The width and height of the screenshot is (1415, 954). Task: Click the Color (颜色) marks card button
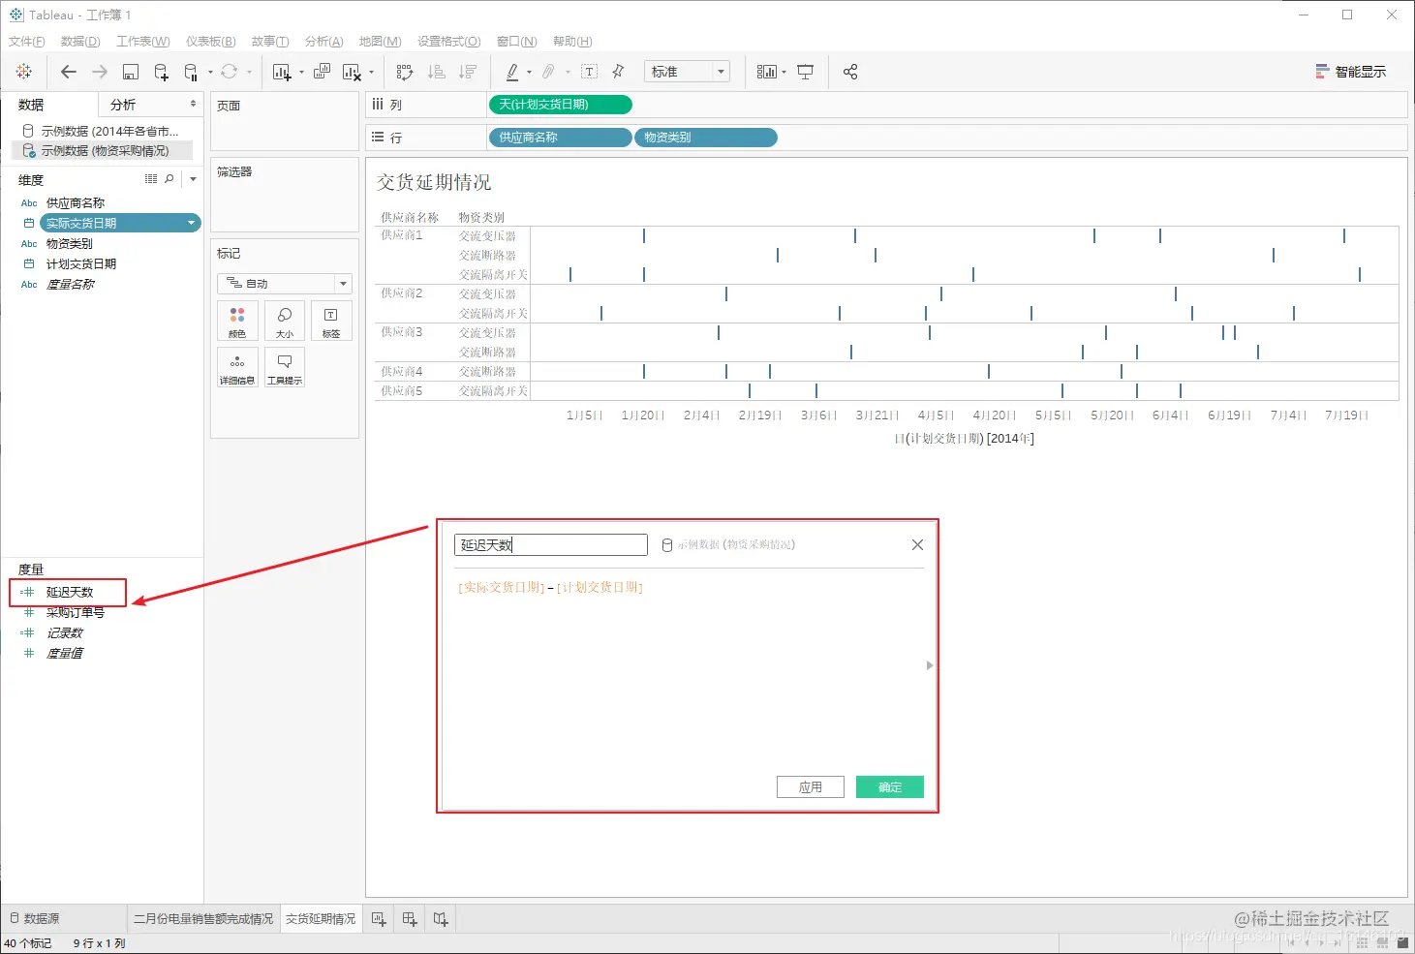tap(237, 321)
